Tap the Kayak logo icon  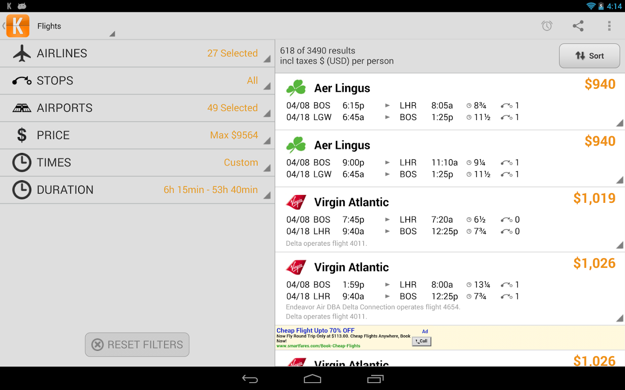[x=17, y=26]
